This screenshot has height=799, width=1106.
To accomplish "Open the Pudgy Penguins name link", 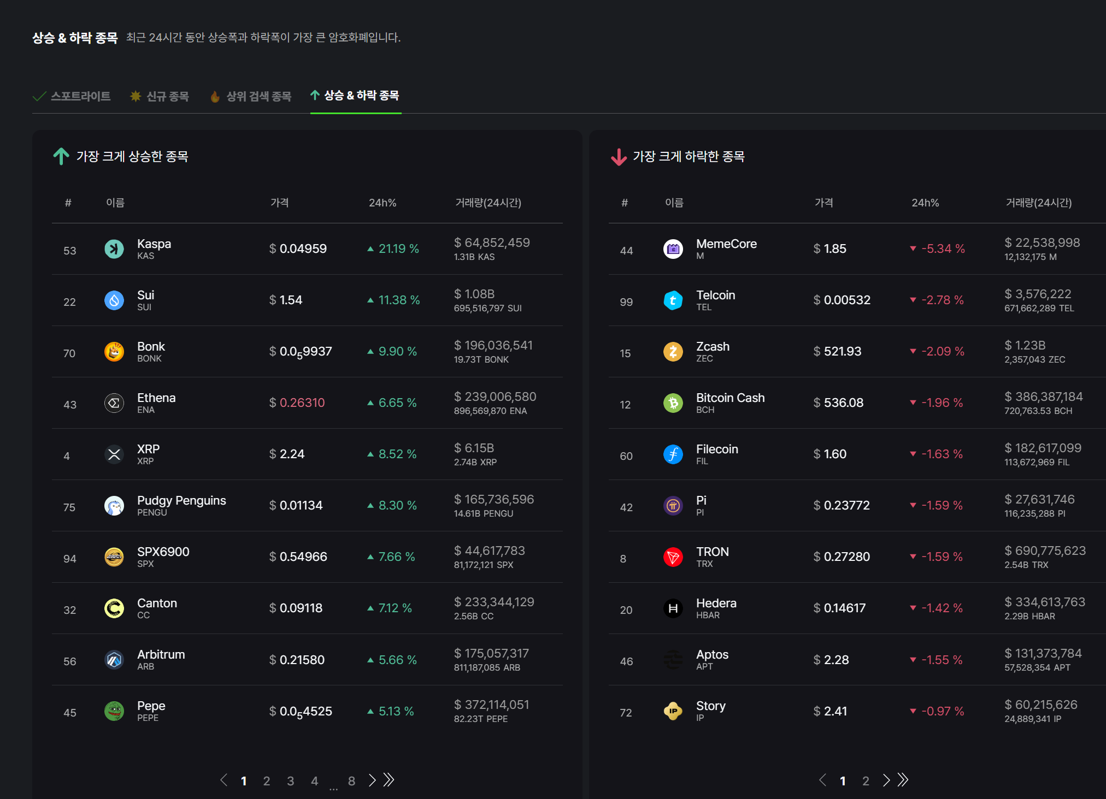I will [x=181, y=500].
